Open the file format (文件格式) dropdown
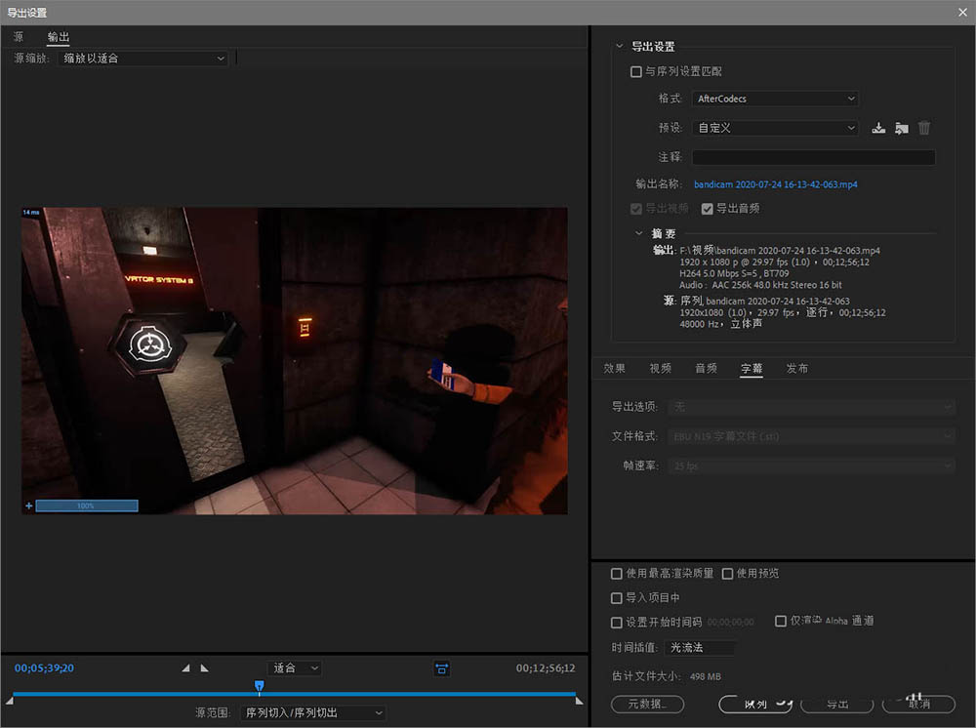The image size is (976, 728). [x=812, y=436]
